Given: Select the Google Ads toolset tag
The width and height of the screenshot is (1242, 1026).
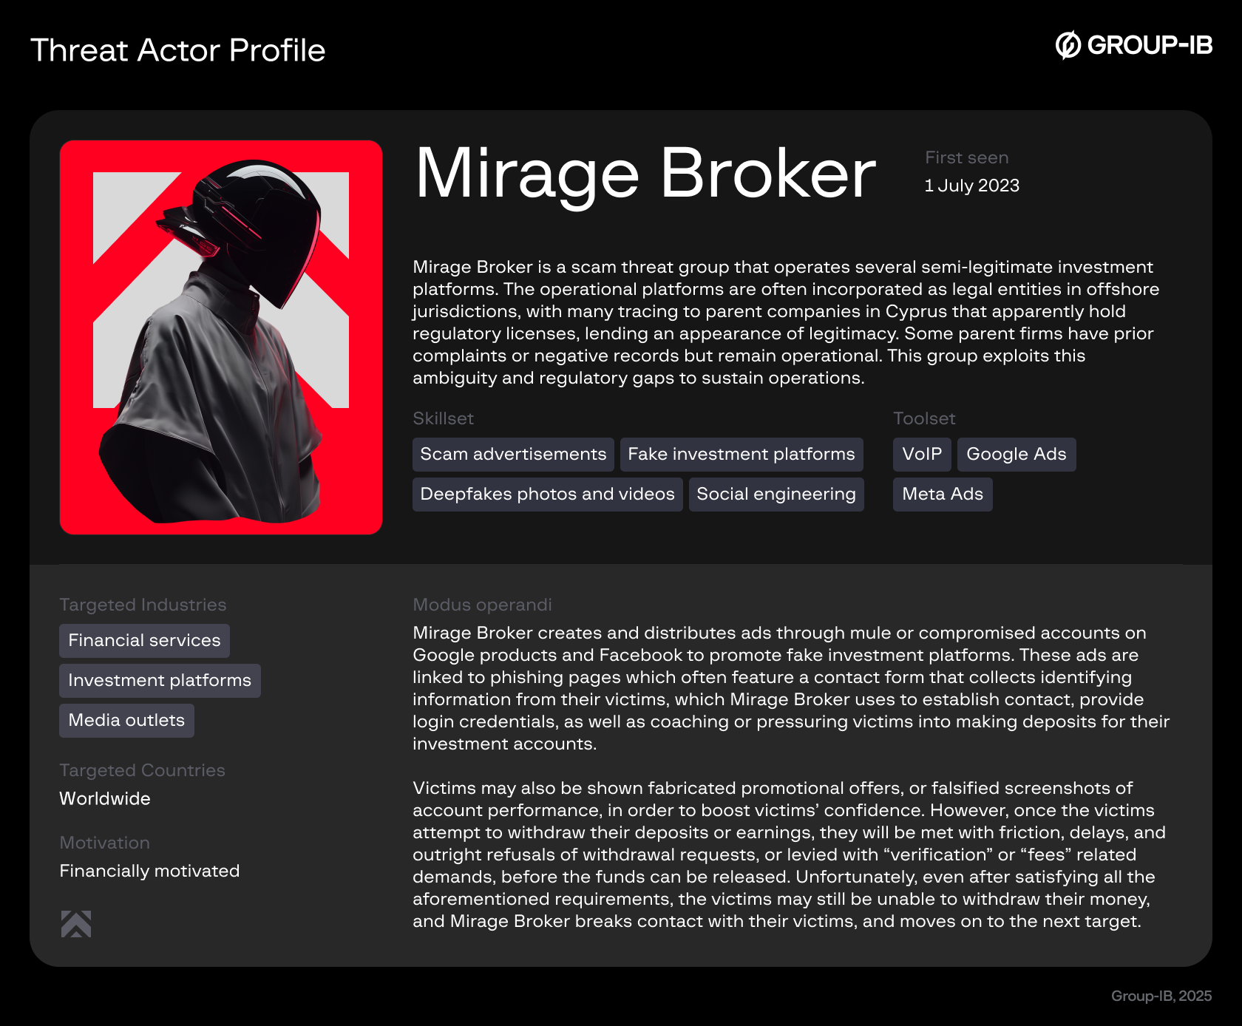Looking at the screenshot, I should [x=1016, y=454].
